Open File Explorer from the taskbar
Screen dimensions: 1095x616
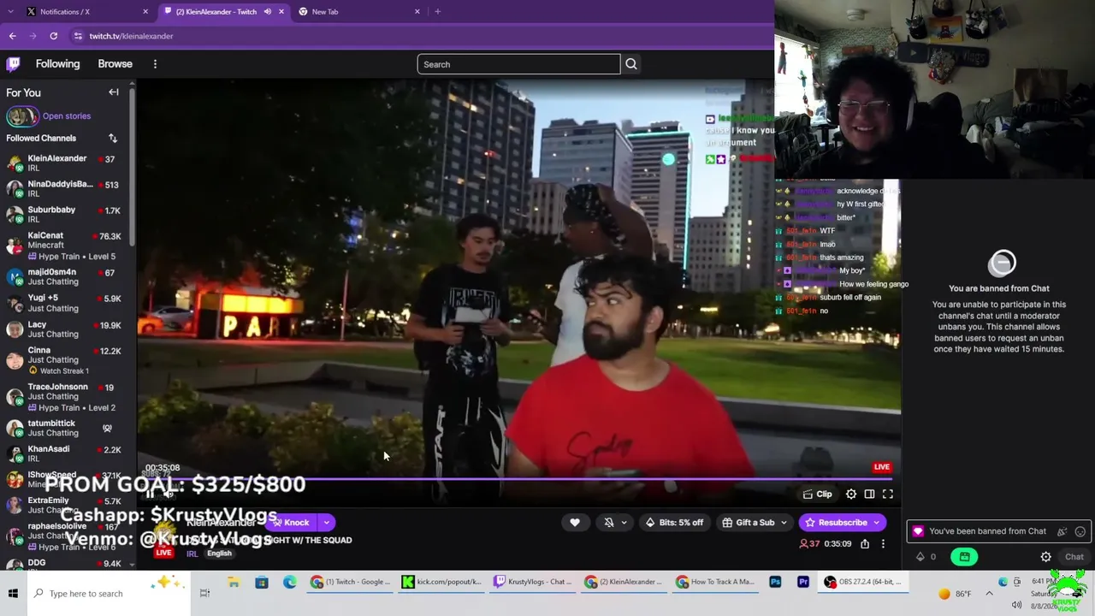[233, 583]
